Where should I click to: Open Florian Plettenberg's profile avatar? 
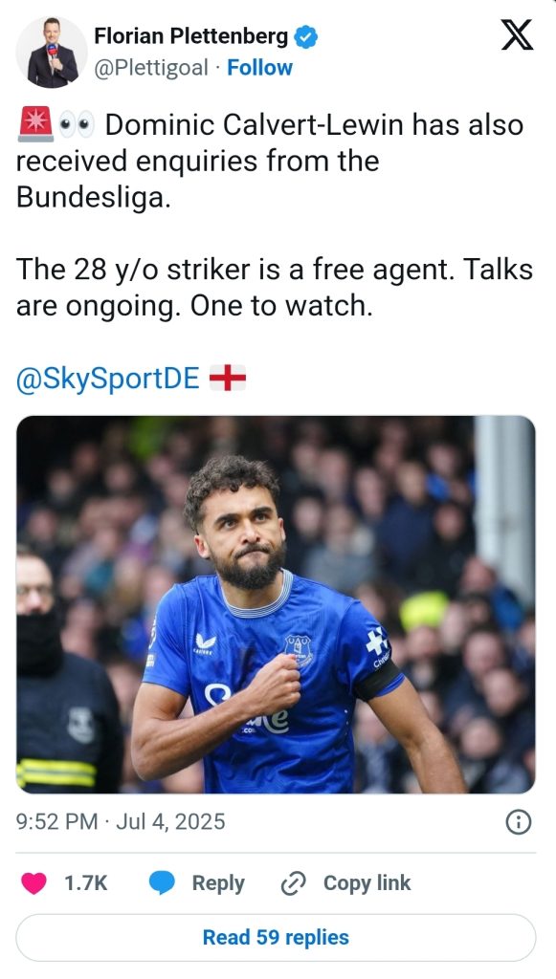(x=52, y=53)
